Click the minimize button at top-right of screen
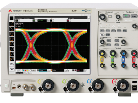The image size is (138, 103). click(x=89, y=18)
